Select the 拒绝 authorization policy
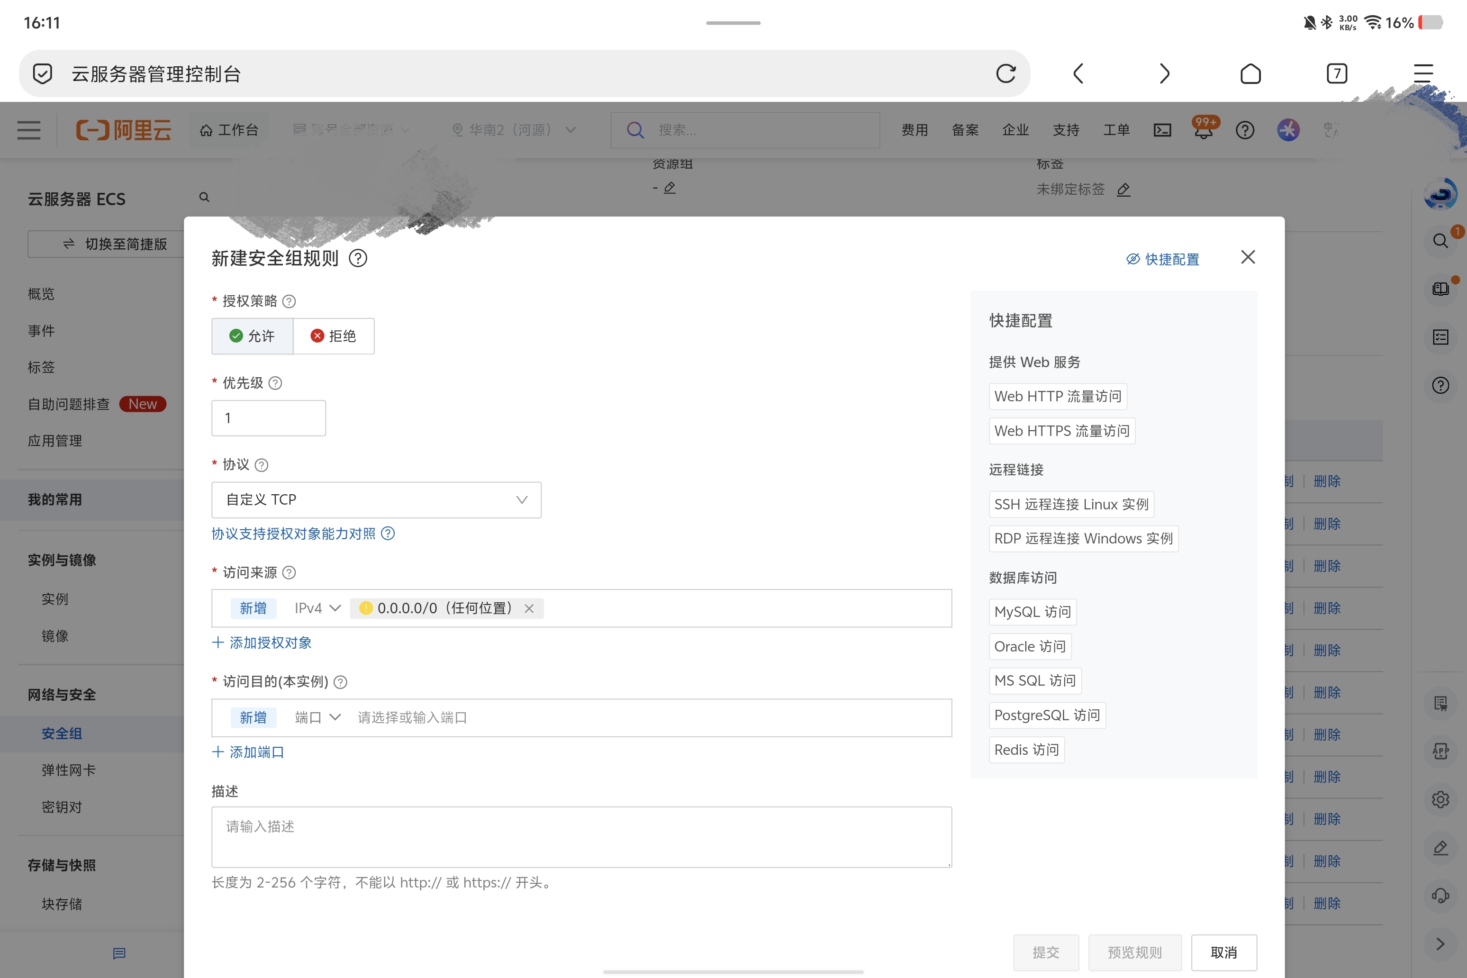 pos(334,336)
